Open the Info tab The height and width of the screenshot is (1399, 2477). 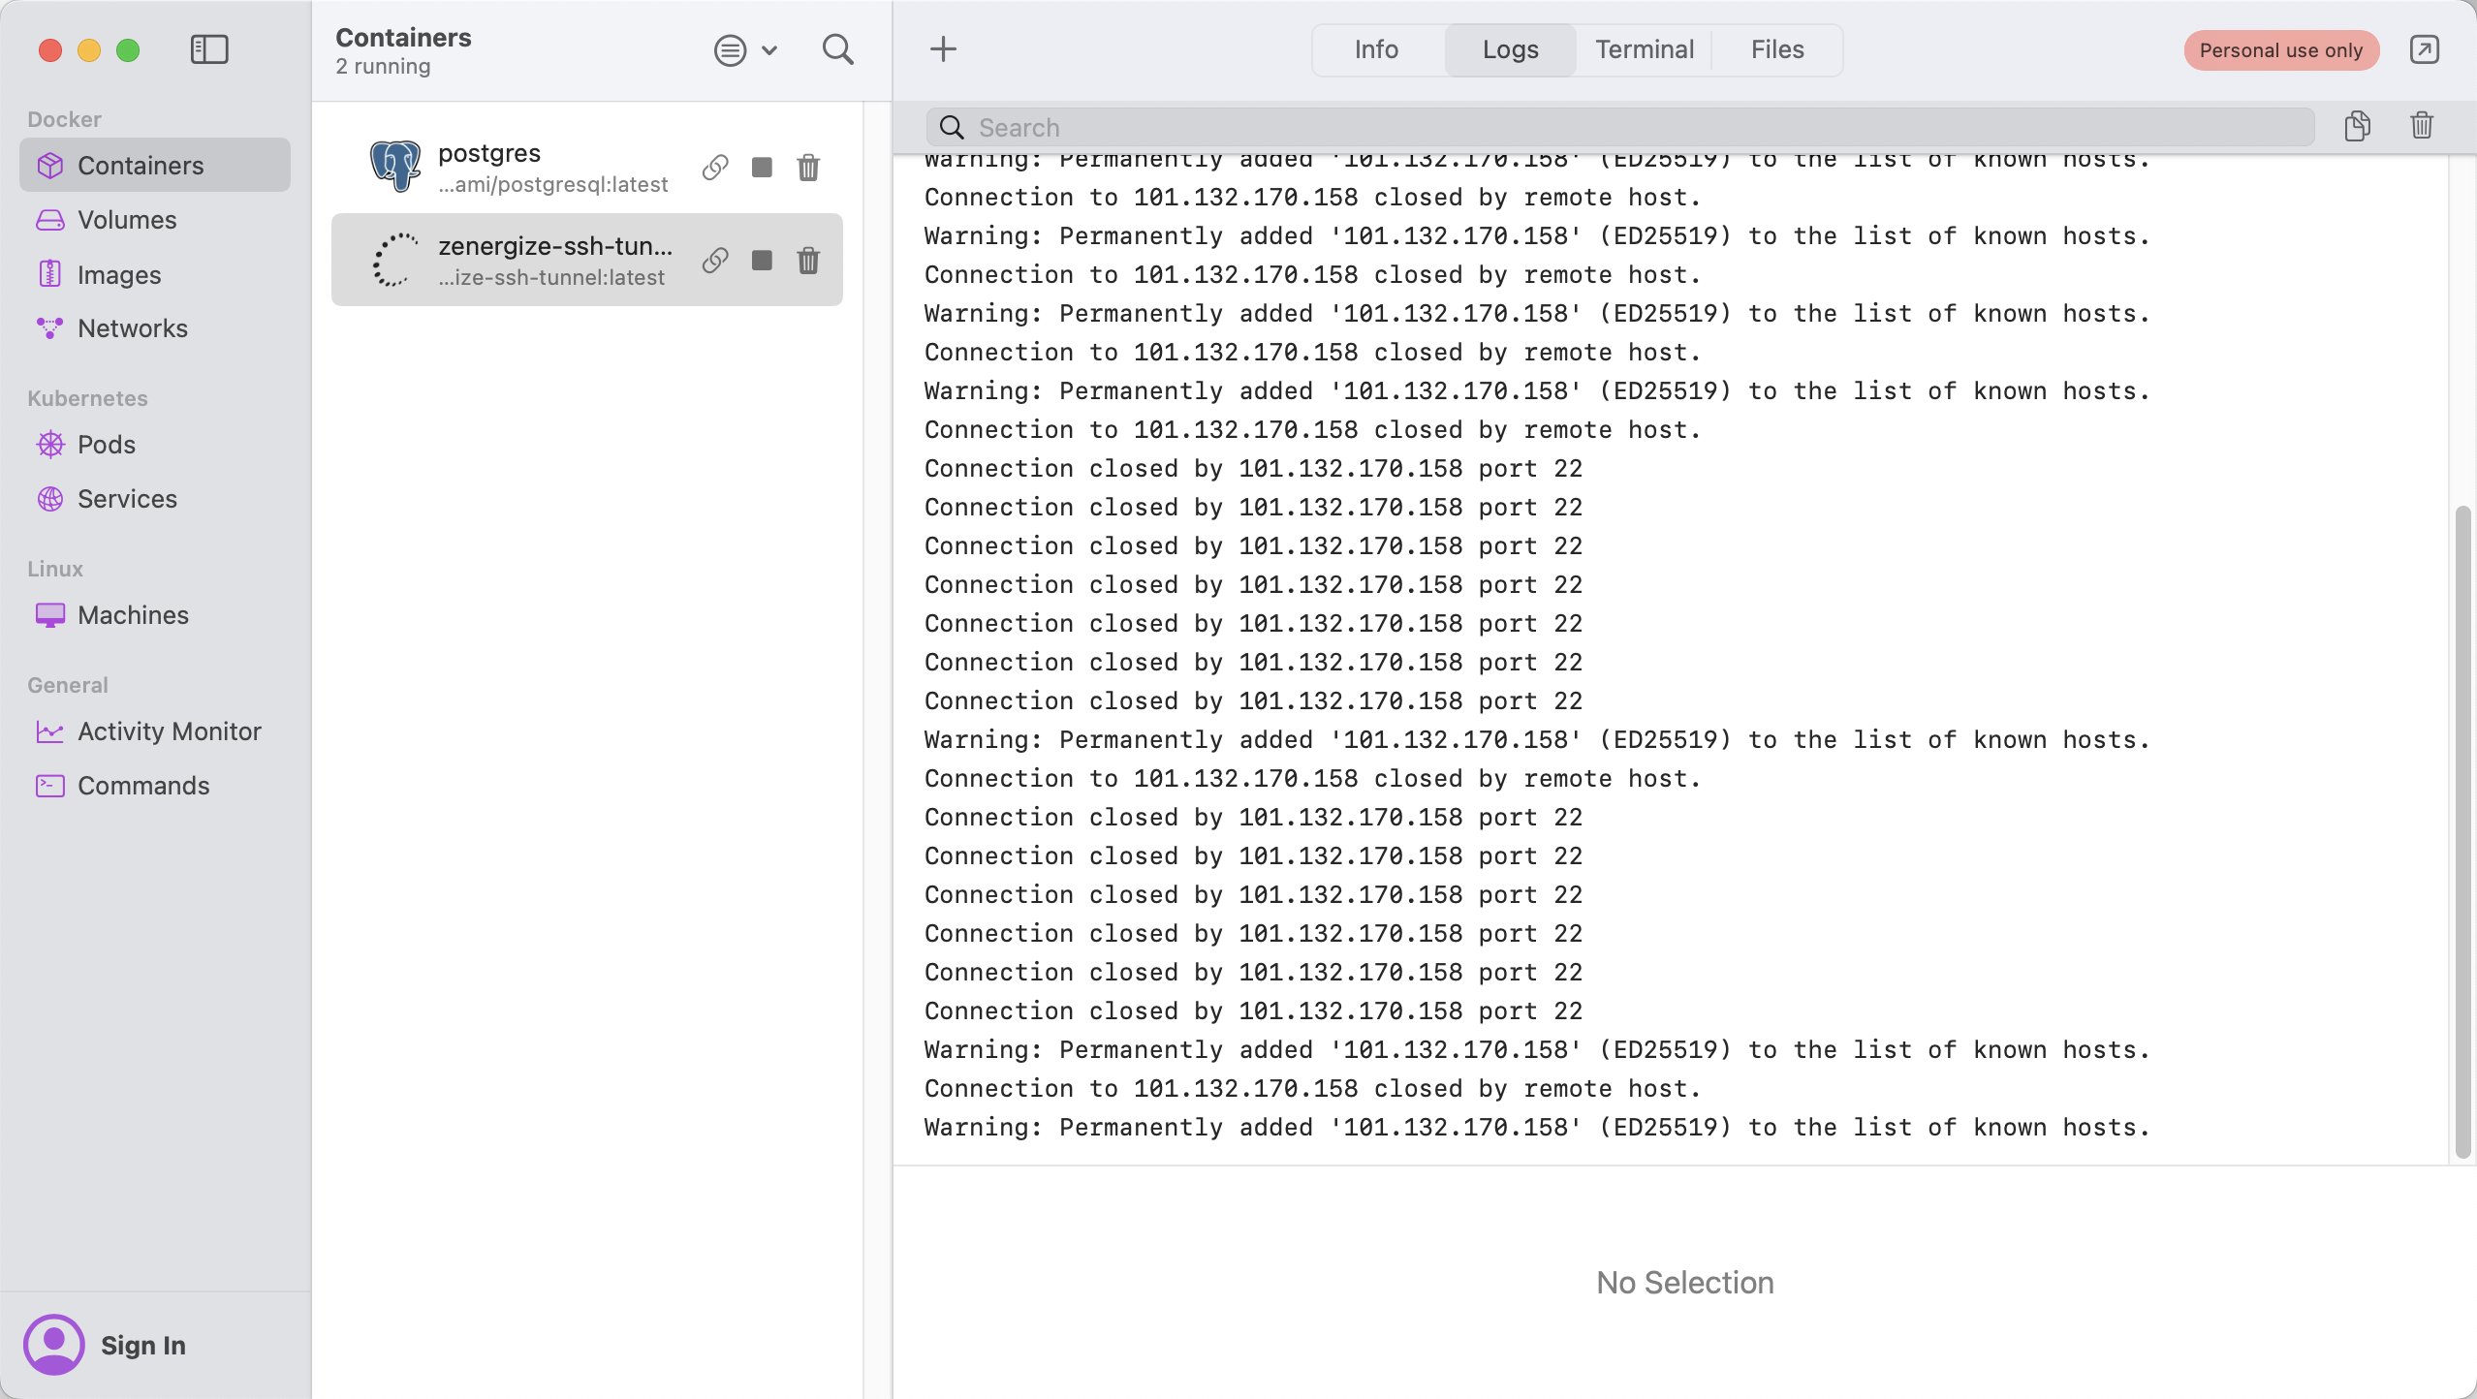(x=1376, y=49)
